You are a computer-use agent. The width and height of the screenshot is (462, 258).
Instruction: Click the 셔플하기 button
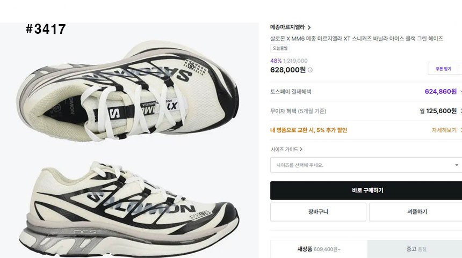[415, 212]
